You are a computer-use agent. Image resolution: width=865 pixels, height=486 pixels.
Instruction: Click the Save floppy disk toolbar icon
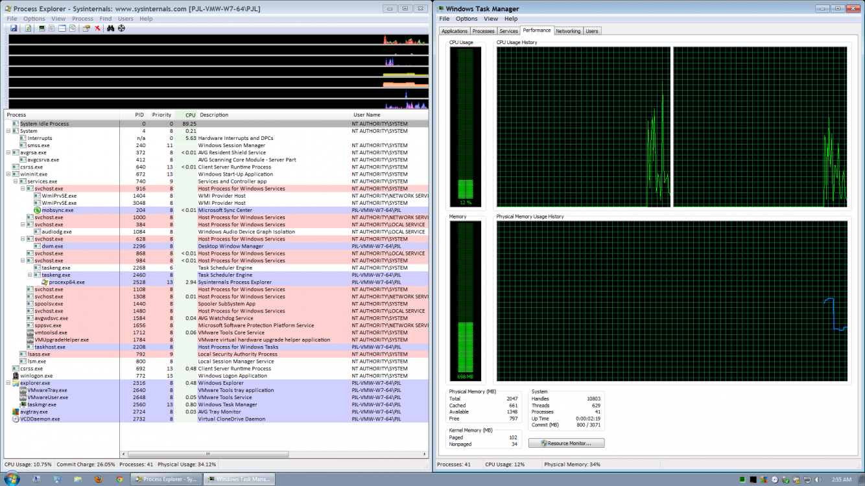(14, 29)
